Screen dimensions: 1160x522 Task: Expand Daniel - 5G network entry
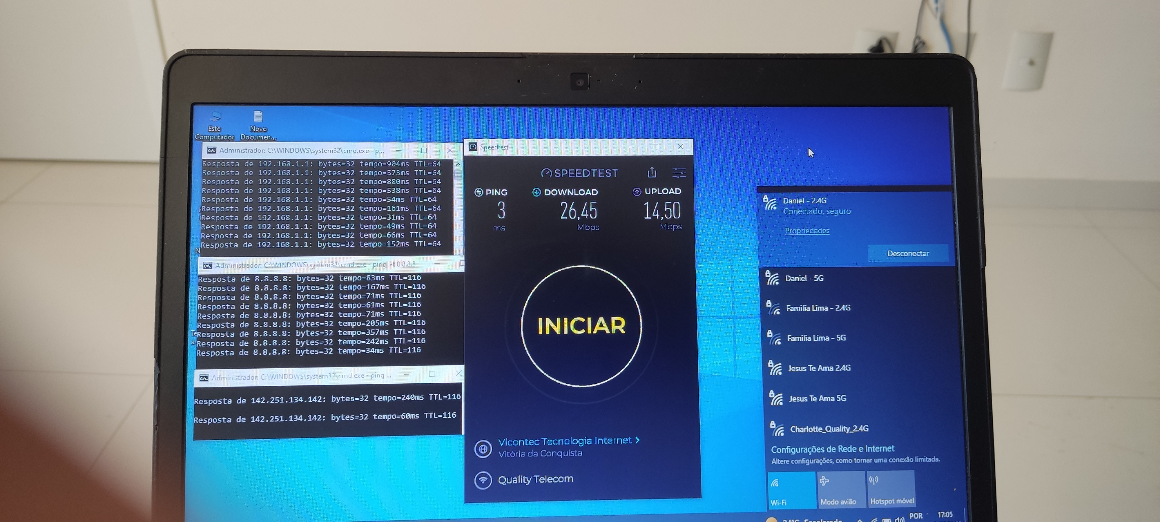[804, 278]
